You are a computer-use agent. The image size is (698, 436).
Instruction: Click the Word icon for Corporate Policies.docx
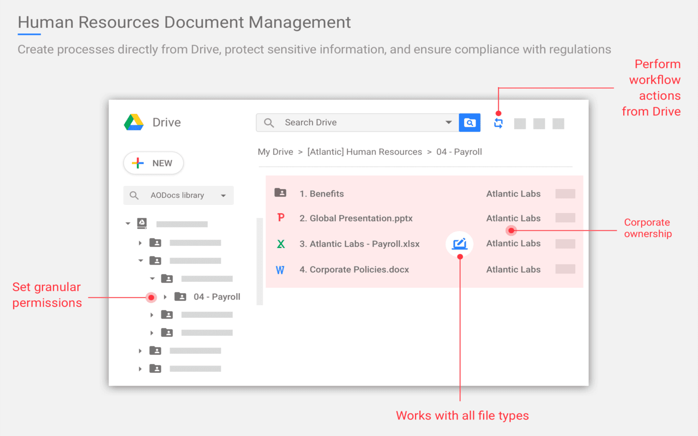coord(280,269)
